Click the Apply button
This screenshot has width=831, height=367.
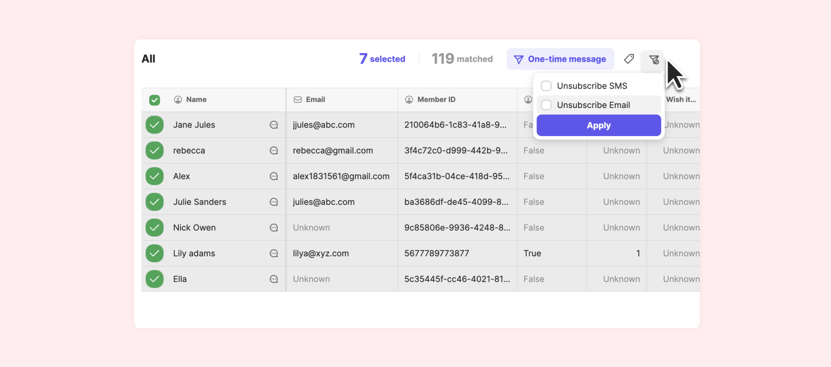pos(599,126)
